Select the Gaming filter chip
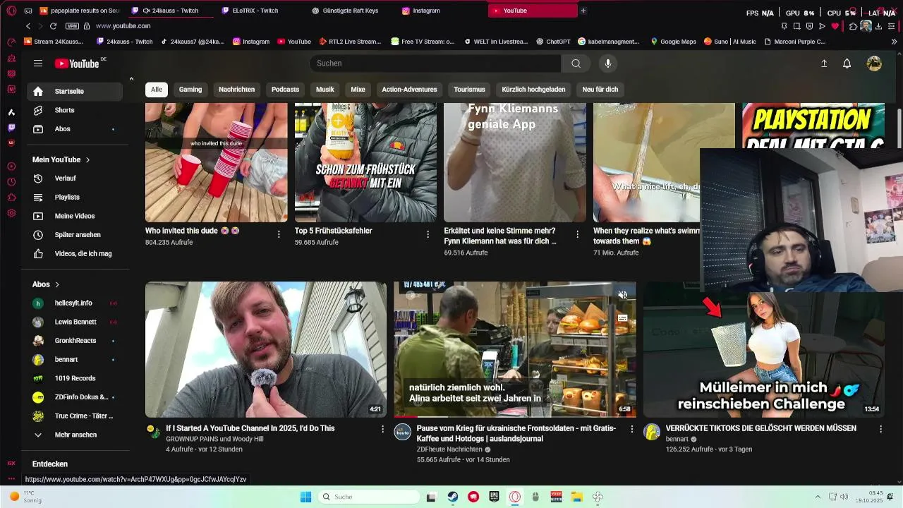Viewport: 903px width, 508px height. [x=190, y=90]
